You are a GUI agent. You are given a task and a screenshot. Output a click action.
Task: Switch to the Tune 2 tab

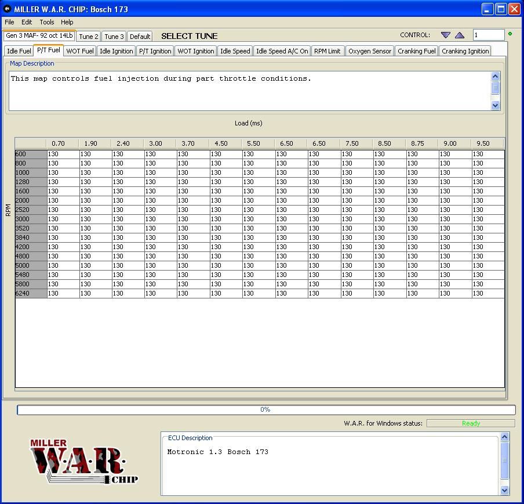(x=89, y=37)
